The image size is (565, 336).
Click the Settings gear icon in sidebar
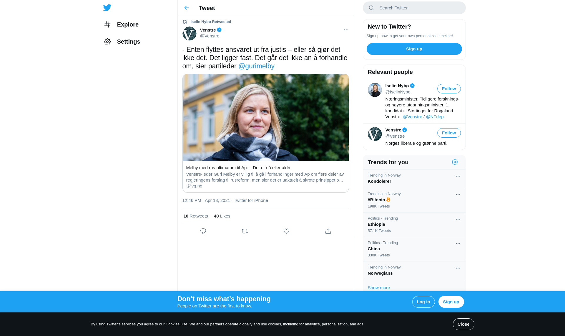(107, 42)
